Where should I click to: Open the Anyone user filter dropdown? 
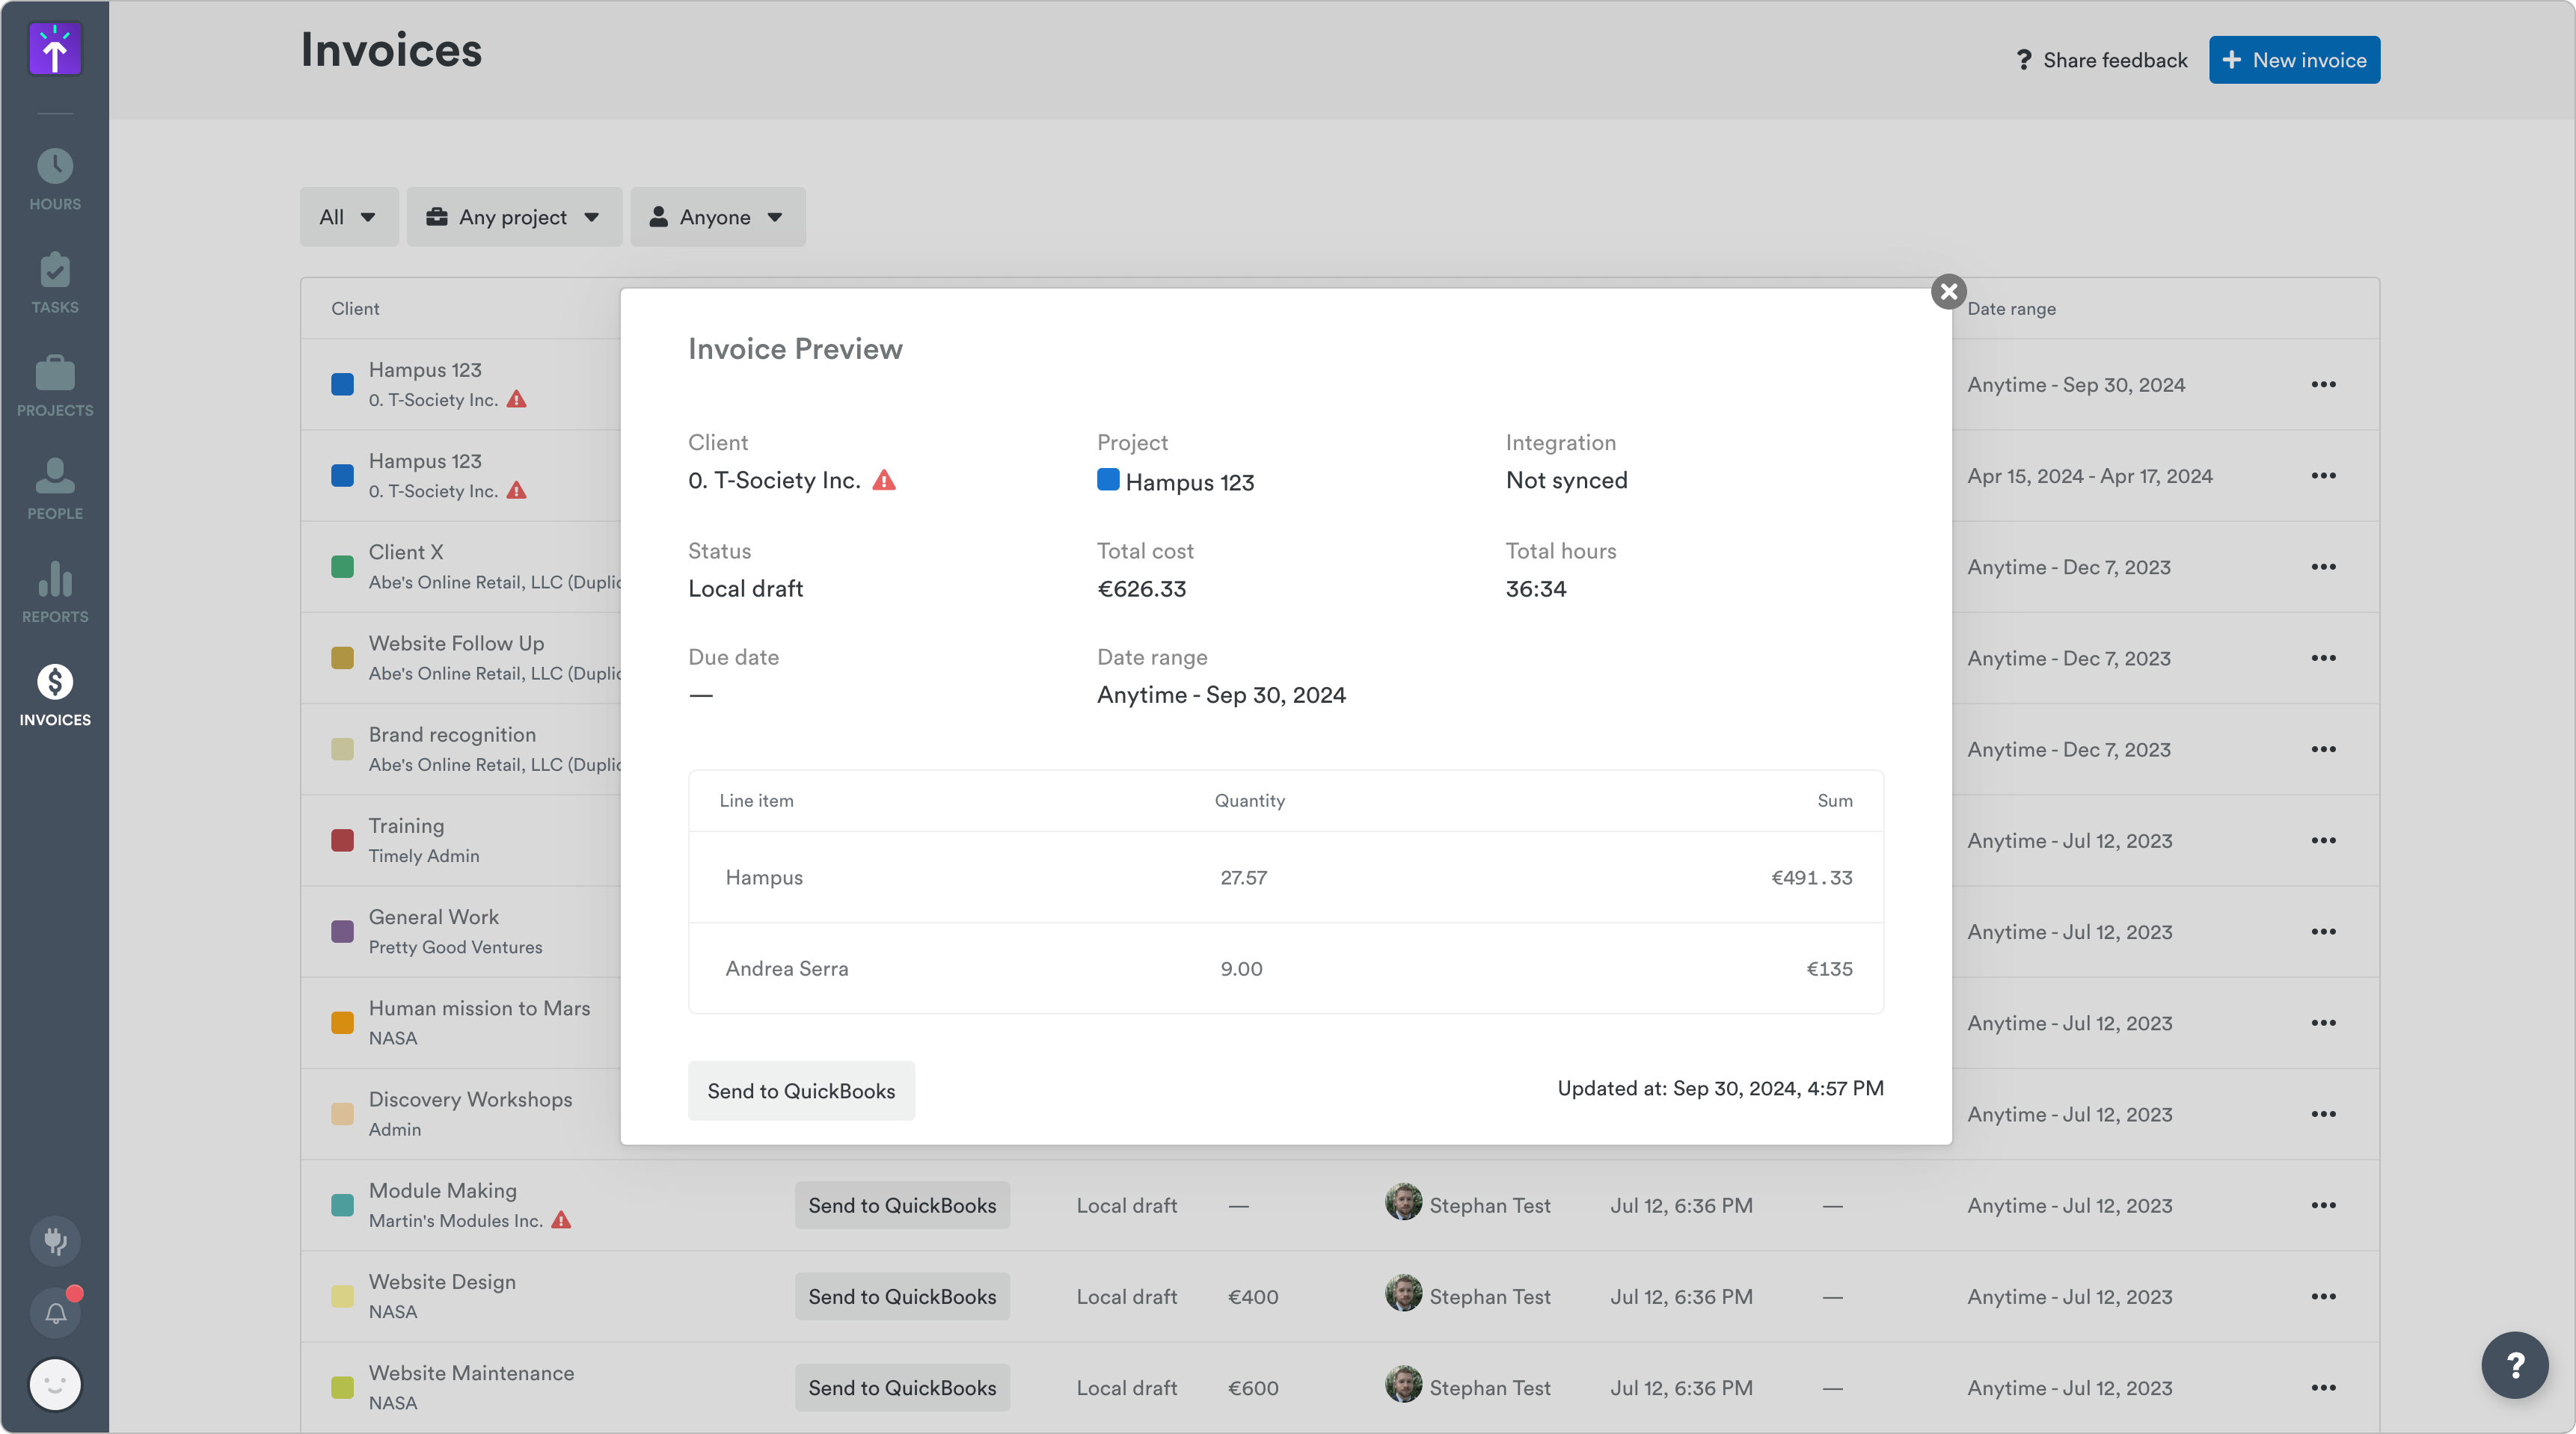click(x=717, y=217)
